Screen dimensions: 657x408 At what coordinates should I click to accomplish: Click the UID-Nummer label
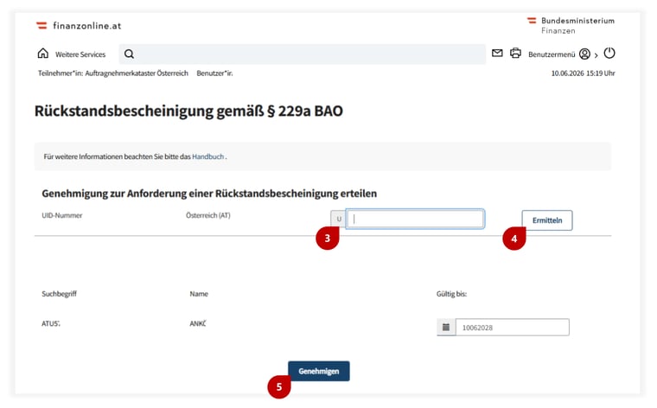62,215
